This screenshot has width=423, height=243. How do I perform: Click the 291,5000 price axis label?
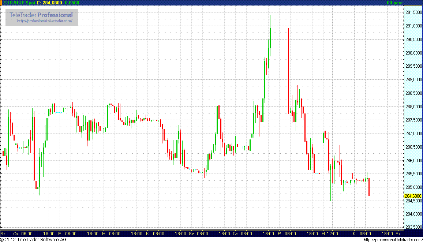point(414,12)
